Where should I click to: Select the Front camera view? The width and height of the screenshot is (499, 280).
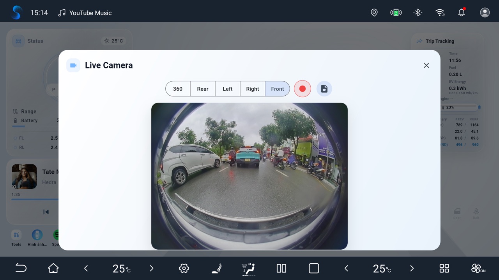[278, 89]
